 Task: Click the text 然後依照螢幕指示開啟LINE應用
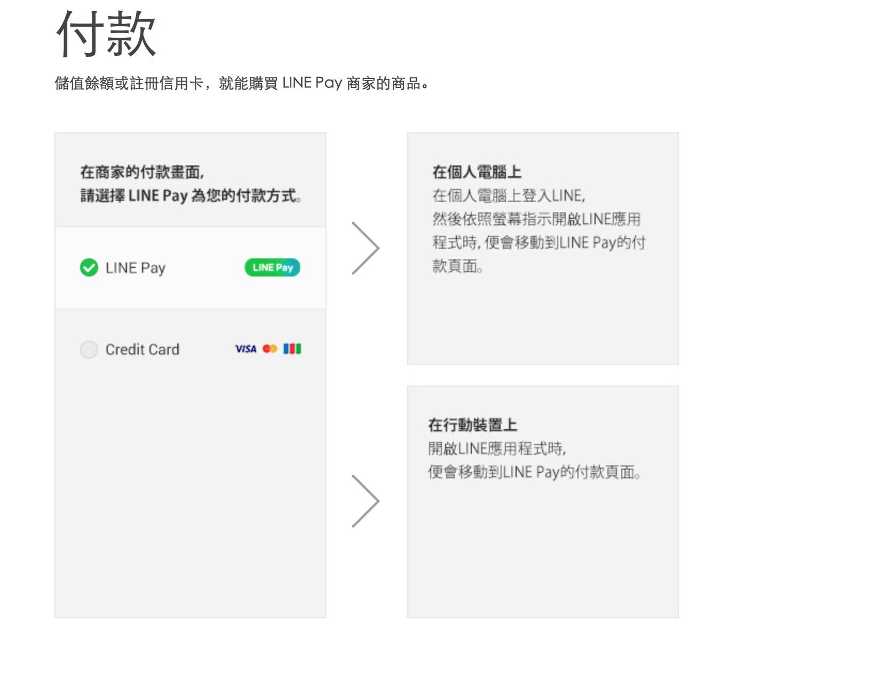tap(536, 219)
